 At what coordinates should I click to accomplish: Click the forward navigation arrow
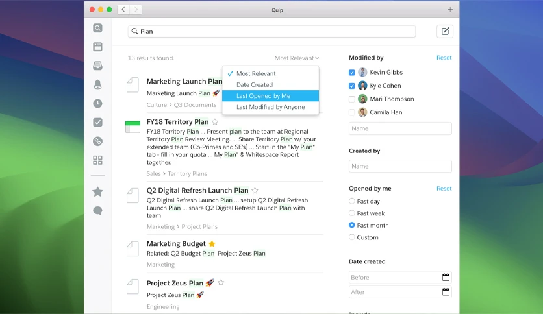pyautogui.click(x=136, y=10)
